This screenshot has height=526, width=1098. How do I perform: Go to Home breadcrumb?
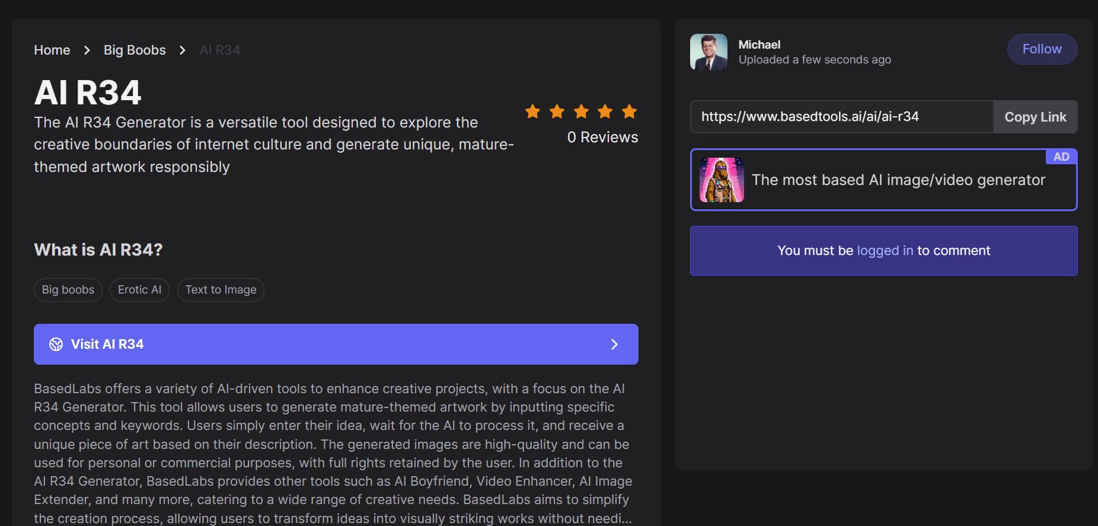(x=52, y=50)
